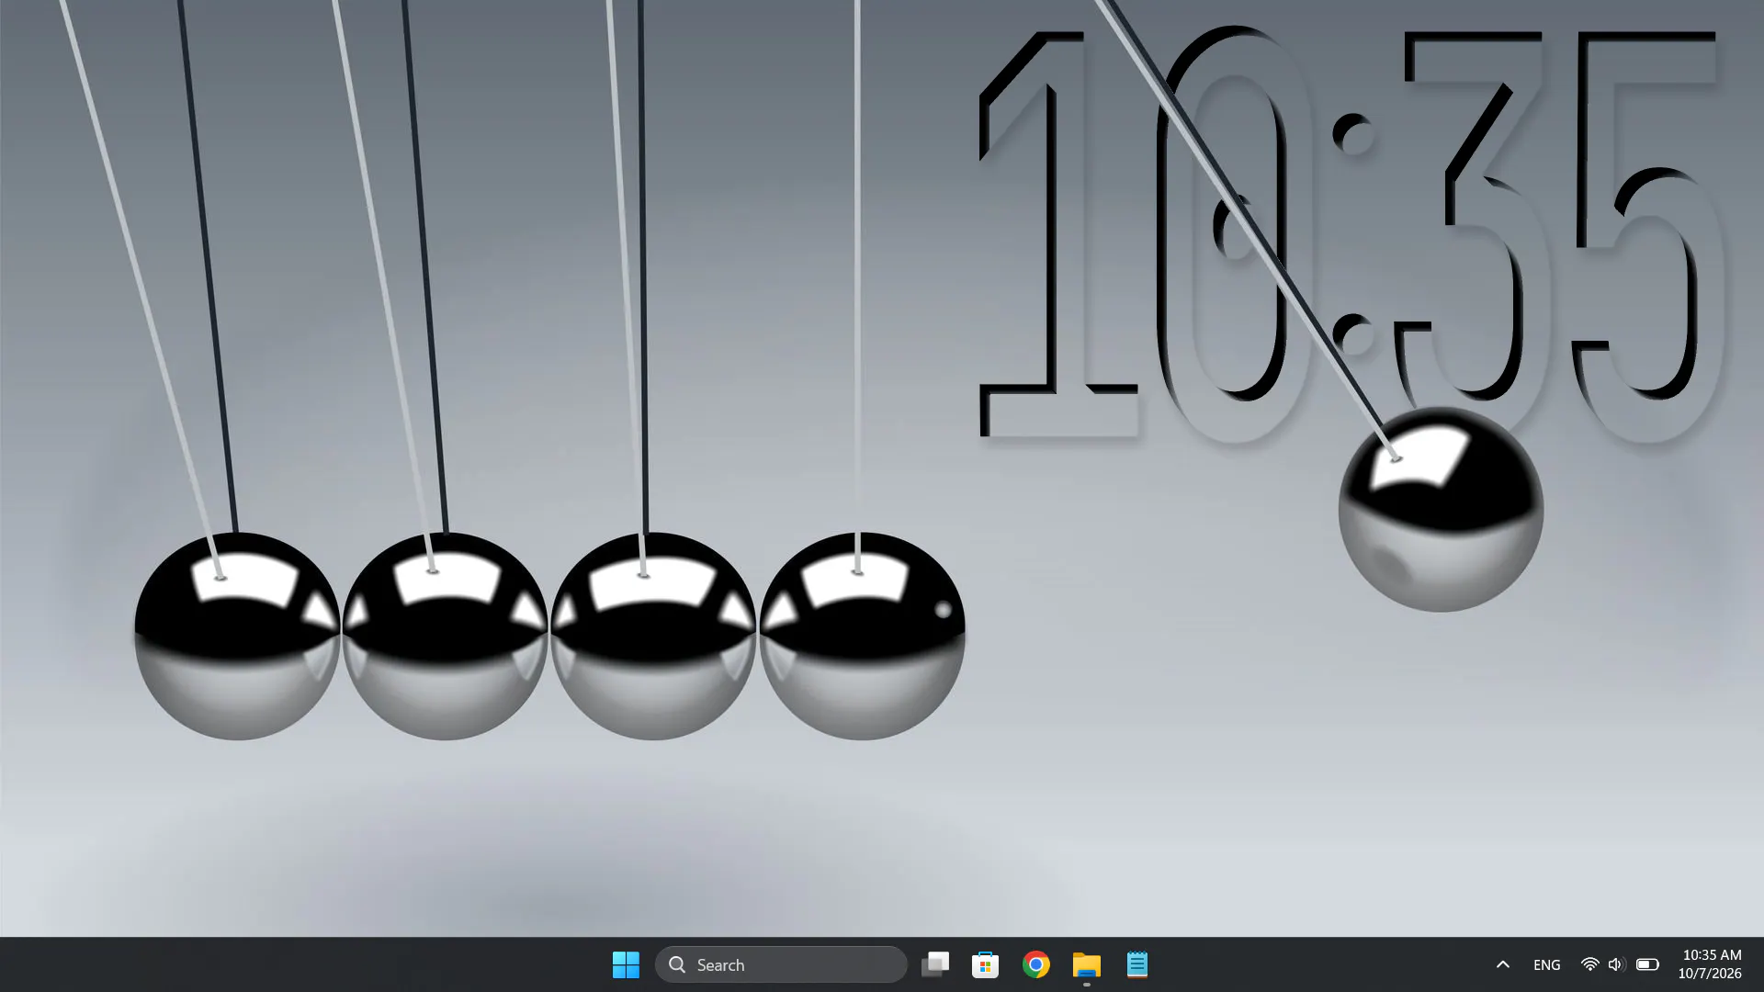Click the volume speaker icon
This screenshot has height=992, width=1764.
point(1617,964)
